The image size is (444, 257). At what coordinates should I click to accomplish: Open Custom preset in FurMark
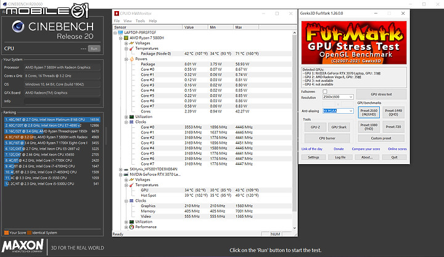click(381, 138)
